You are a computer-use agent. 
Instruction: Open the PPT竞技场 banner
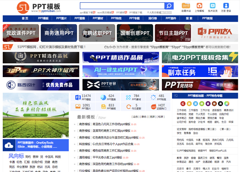click(200, 85)
